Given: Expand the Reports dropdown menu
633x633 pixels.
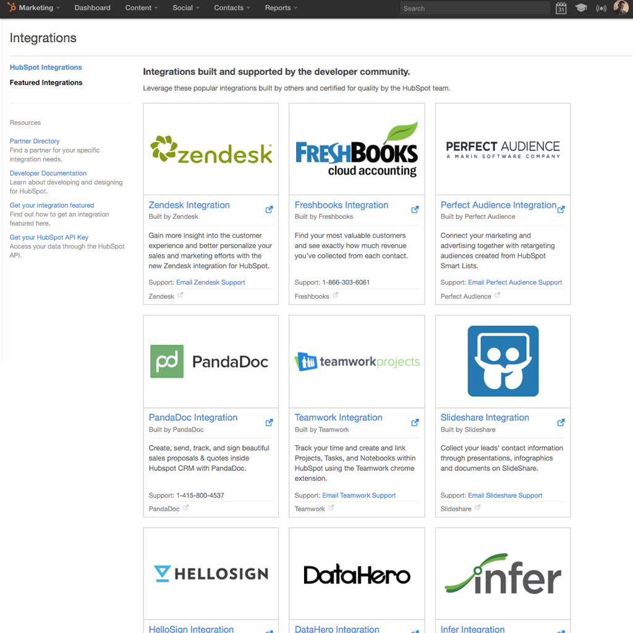Looking at the screenshot, I should point(281,7).
